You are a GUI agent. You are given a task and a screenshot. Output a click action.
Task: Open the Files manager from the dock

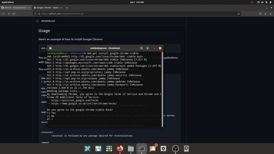coord(131,148)
